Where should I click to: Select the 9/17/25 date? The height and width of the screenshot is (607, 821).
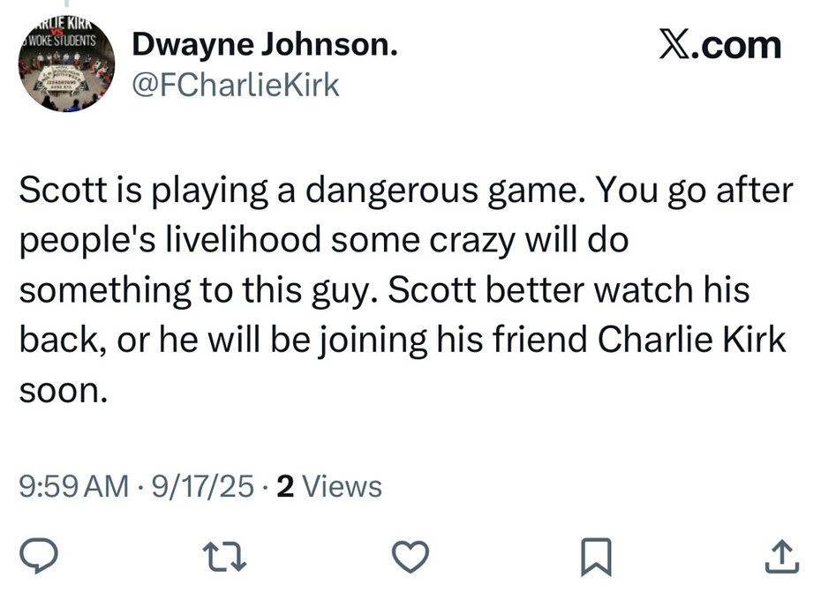(204, 486)
